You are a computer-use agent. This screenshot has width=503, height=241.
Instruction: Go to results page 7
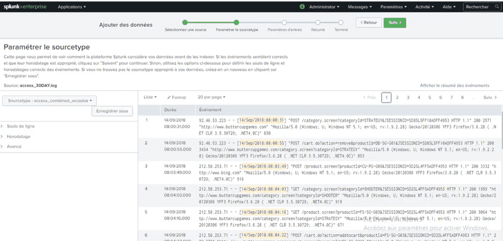coord(452,98)
